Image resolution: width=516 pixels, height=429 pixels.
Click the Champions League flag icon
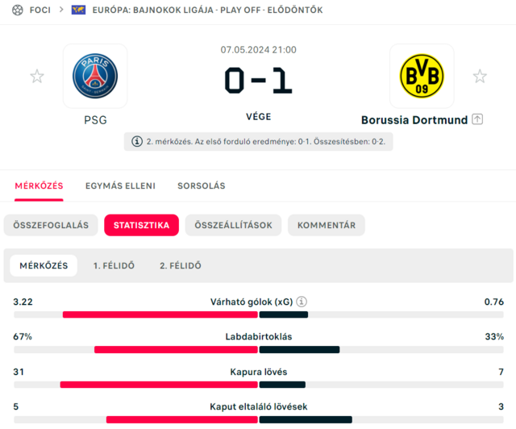click(78, 10)
